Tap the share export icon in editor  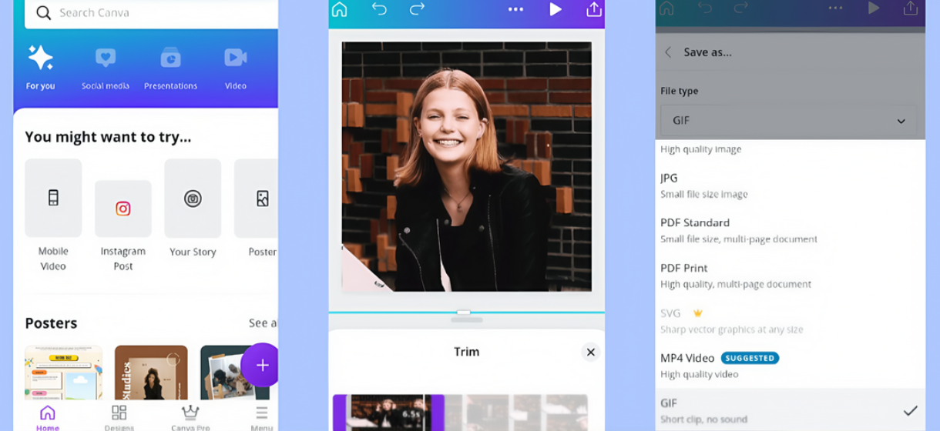593,9
